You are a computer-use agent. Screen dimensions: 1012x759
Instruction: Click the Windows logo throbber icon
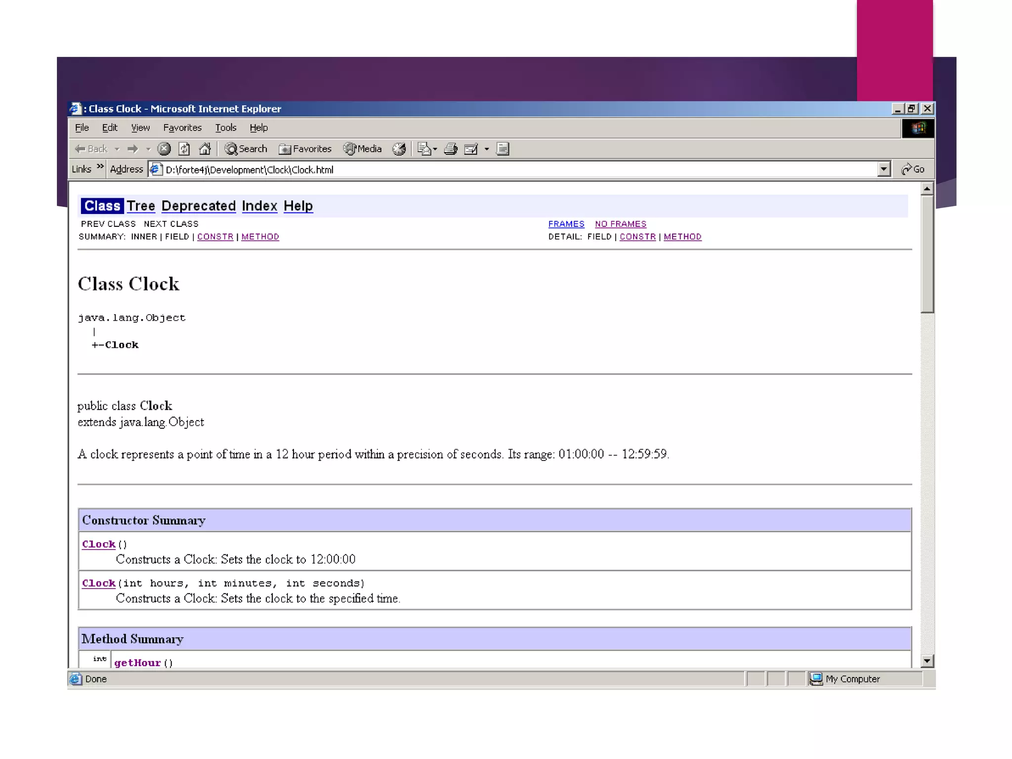click(x=918, y=128)
